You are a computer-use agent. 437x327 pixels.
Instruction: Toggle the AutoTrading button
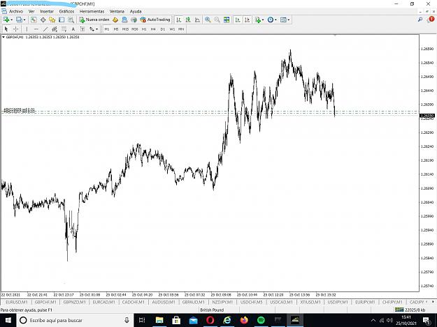click(x=155, y=20)
